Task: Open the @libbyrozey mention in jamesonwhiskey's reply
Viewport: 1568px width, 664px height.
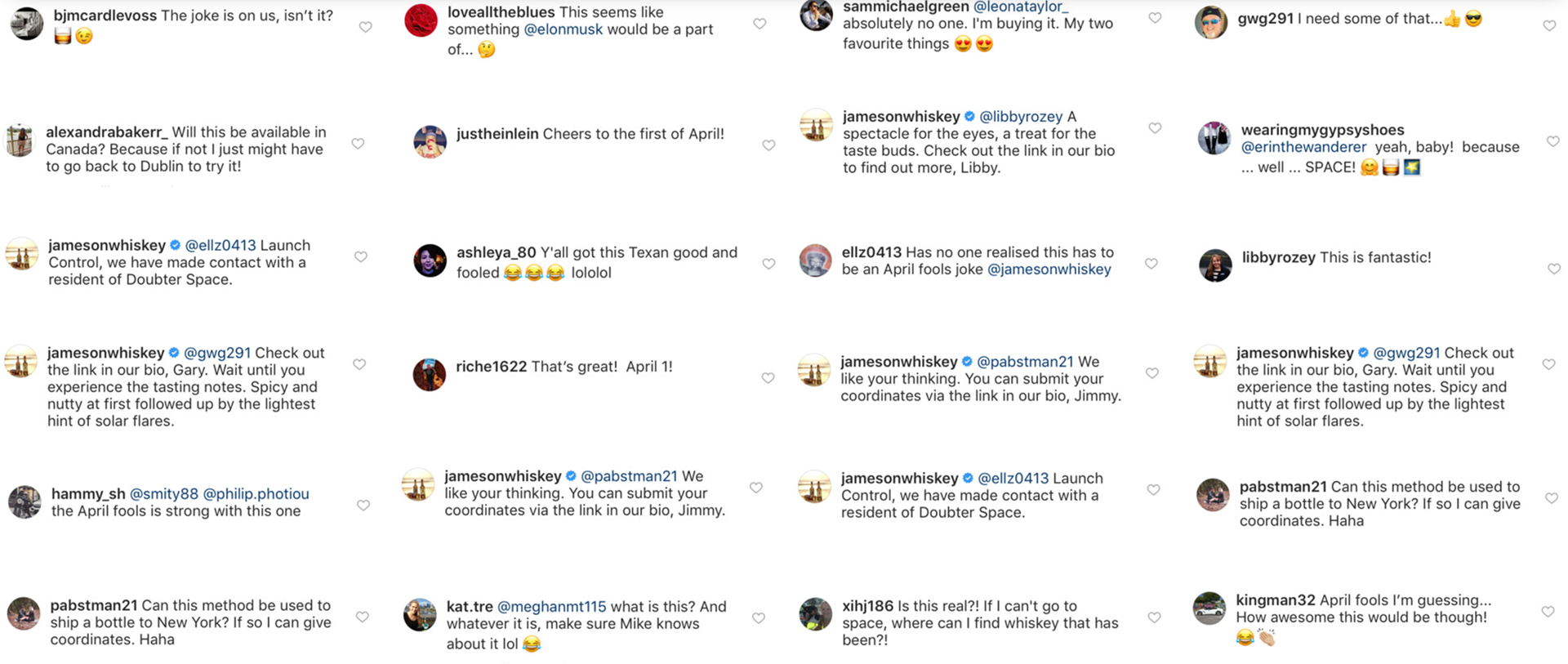Action: tap(1021, 117)
